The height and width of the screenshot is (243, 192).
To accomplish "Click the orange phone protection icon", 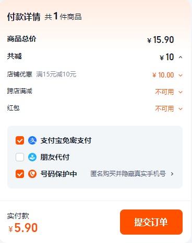I will (32, 174).
